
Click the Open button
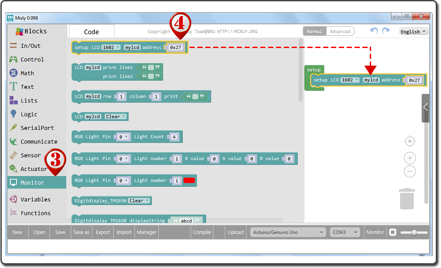tap(39, 232)
